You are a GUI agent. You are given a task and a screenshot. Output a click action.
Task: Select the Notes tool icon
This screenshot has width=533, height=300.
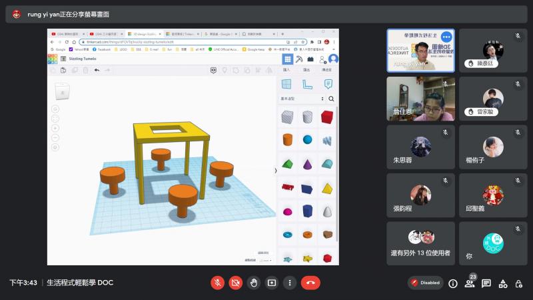(328, 84)
